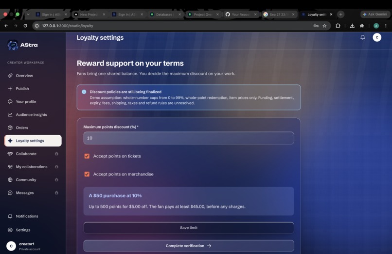Viewport: 392px width, 254px height.
Task: Click the info icon in policy notice
Action: tap(84, 92)
